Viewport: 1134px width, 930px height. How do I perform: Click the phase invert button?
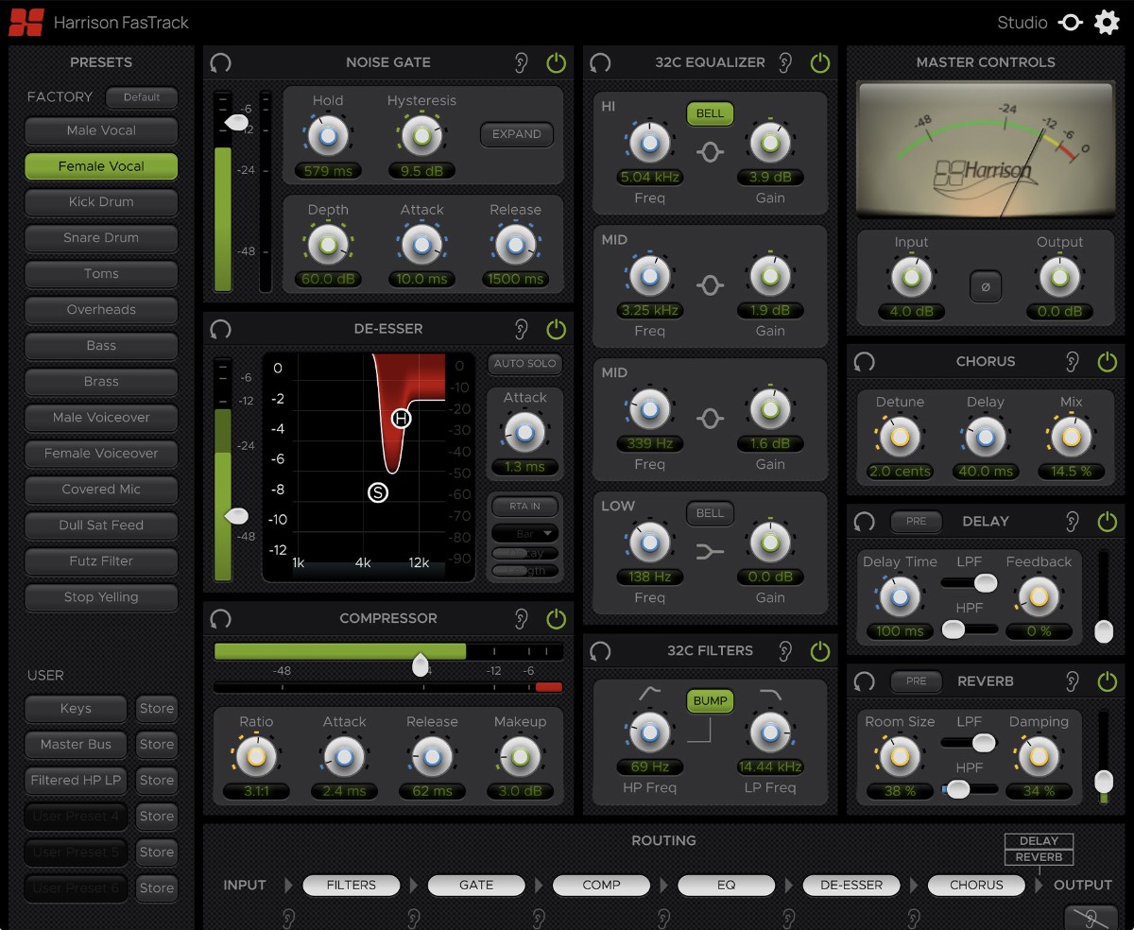click(986, 286)
